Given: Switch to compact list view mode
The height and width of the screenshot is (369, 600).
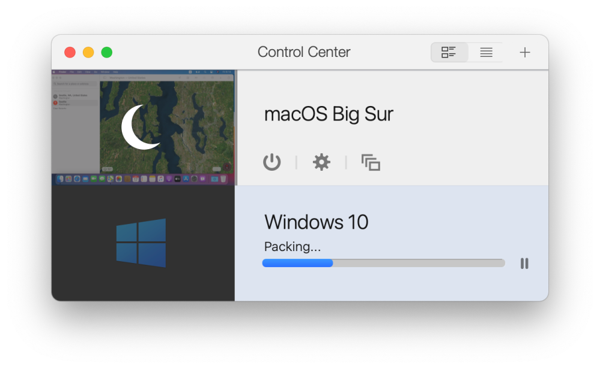Looking at the screenshot, I should click(486, 52).
